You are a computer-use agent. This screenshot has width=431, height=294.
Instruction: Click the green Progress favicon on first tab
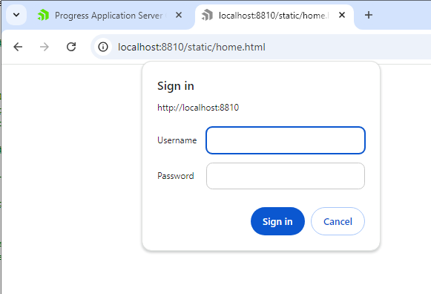pos(43,15)
